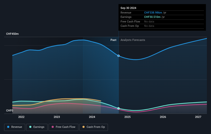Toggle the Earnings legend series
Image resolution: width=211 pixels, height=134 pixels.
coord(37,127)
